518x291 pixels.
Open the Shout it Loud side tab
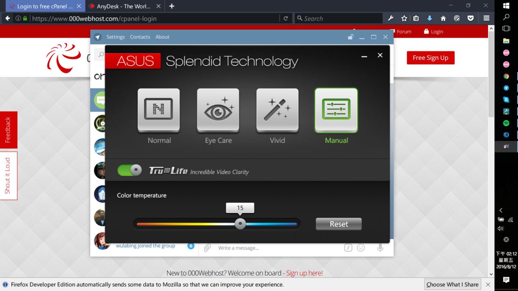pos(8,176)
